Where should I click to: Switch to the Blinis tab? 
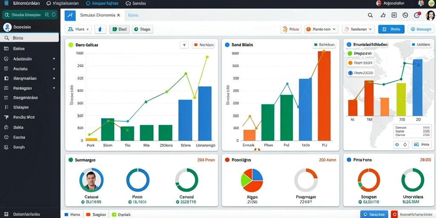[x=133, y=15]
